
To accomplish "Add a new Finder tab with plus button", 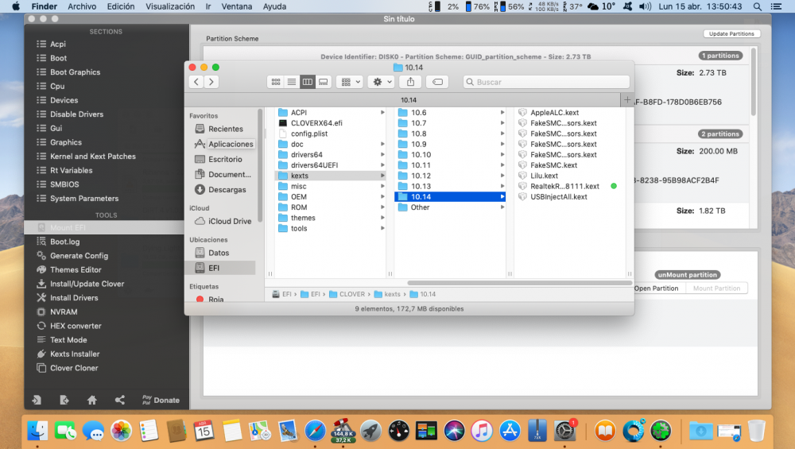I will tap(627, 100).
